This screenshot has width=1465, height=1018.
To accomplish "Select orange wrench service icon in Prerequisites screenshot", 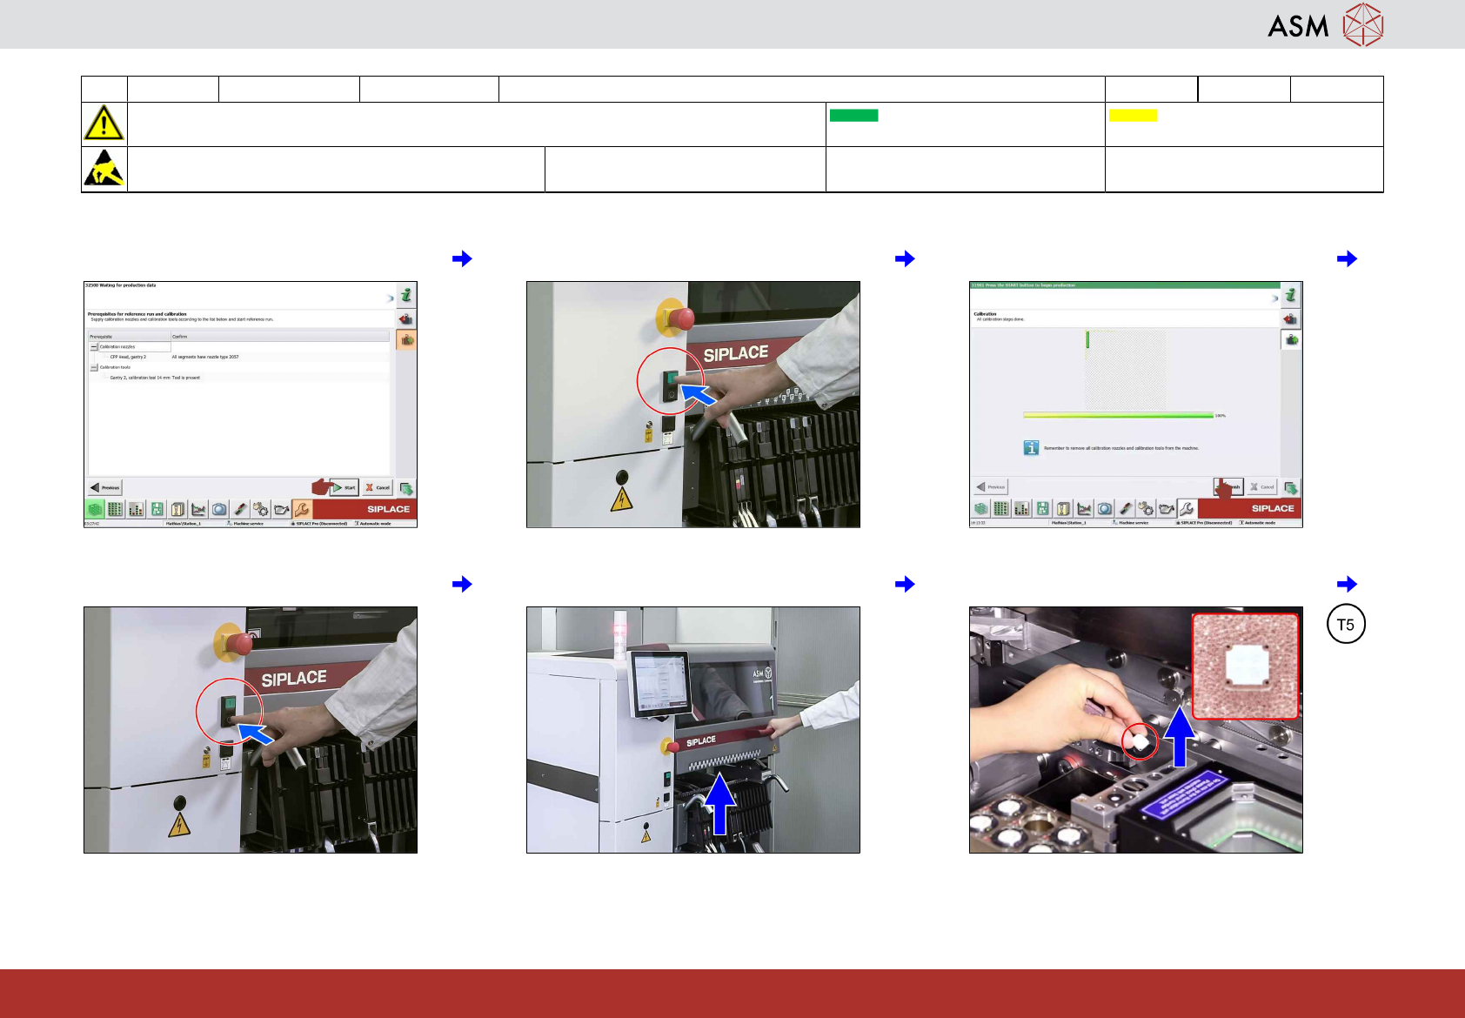I will click(302, 509).
